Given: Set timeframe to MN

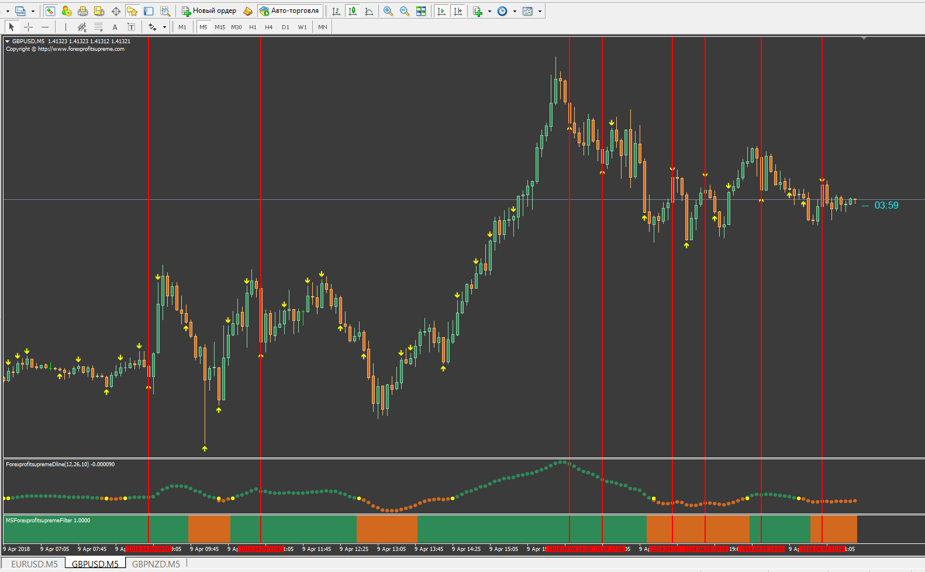Looking at the screenshot, I should point(323,27).
